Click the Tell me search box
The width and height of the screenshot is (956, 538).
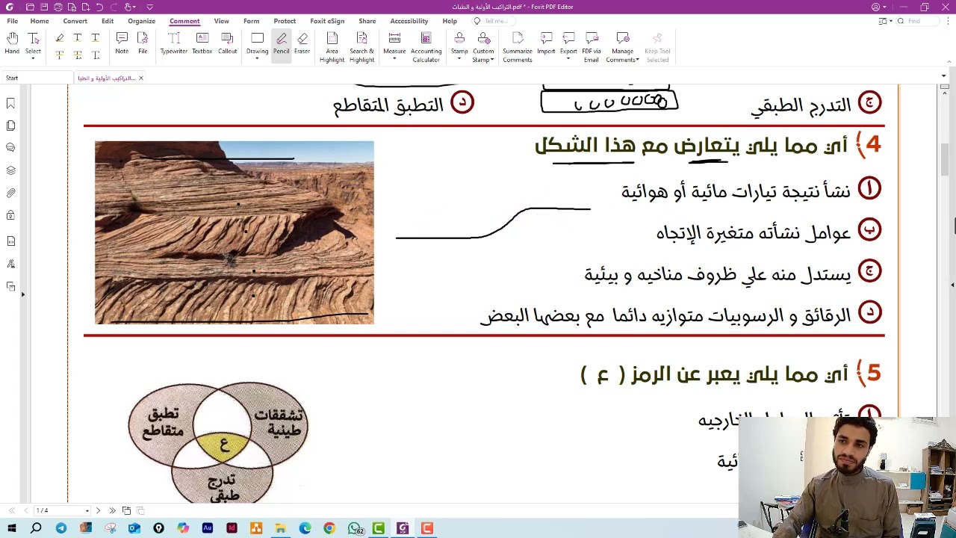click(495, 21)
